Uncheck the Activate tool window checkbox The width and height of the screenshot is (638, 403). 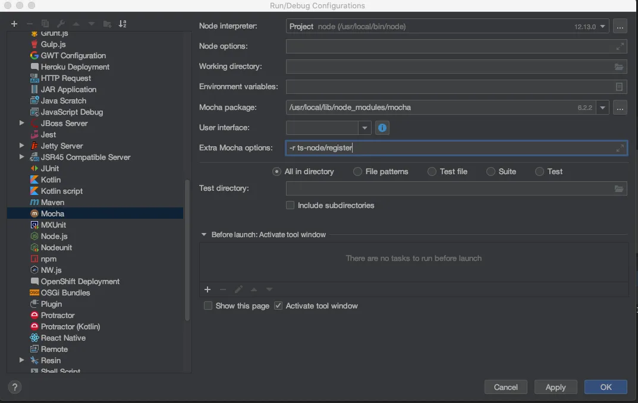pos(278,306)
